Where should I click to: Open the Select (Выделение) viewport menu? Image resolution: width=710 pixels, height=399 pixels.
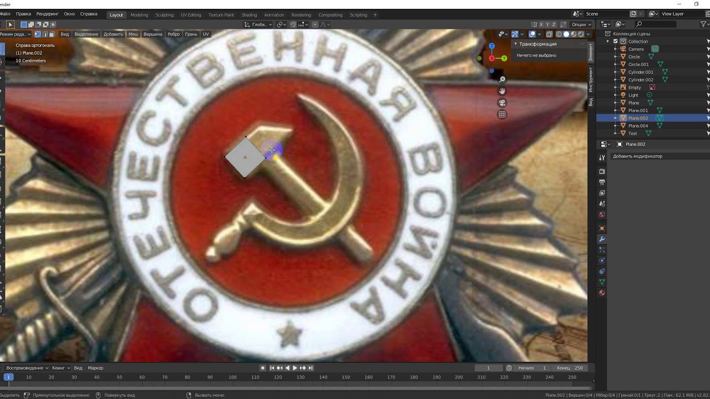pos(86,34)
